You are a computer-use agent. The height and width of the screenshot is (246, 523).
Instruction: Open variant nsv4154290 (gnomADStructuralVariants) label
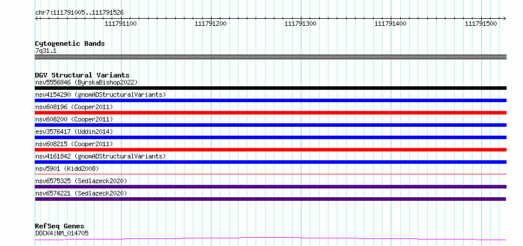click(100, 95)
